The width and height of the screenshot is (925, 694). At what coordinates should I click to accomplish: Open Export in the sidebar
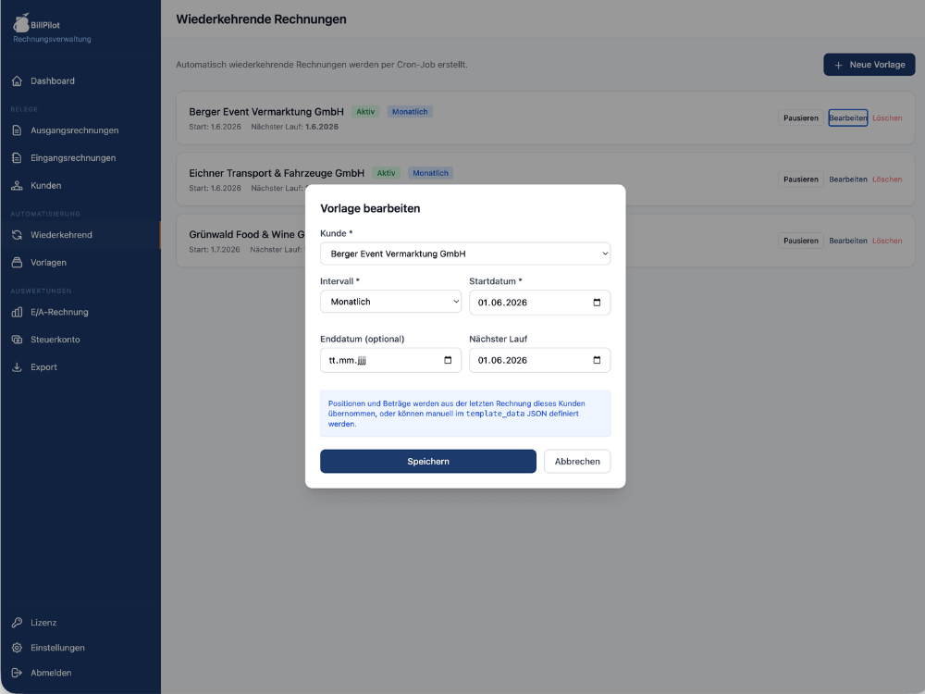coord(80,367)
